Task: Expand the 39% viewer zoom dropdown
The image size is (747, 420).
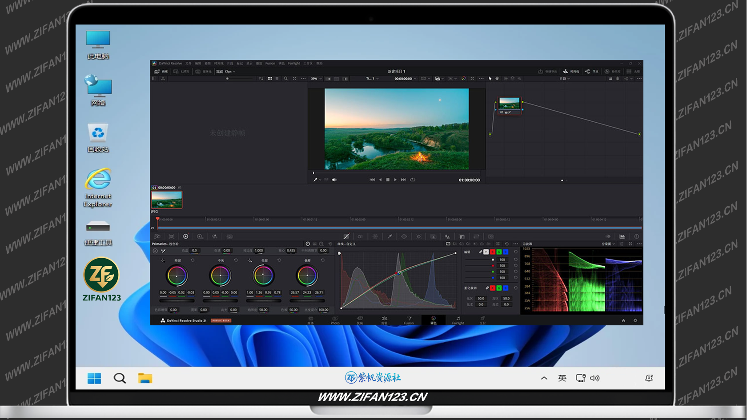Action: tap(316, 79)
